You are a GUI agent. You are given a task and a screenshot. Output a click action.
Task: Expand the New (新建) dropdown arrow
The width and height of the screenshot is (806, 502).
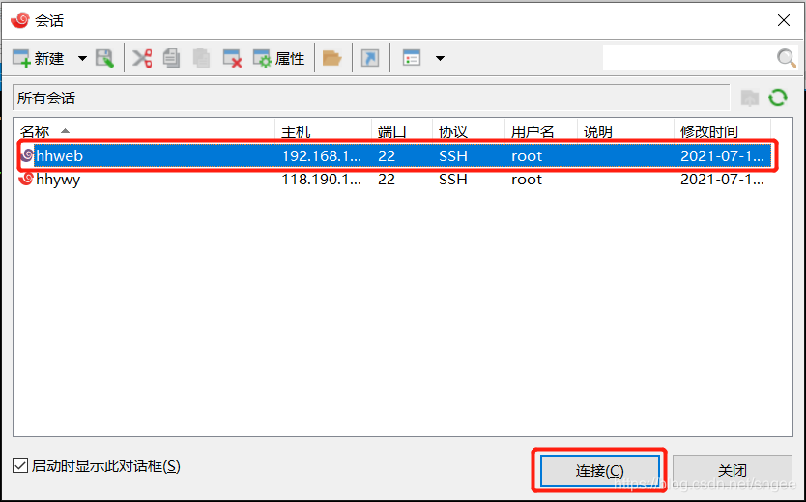[x=82, y=59]
